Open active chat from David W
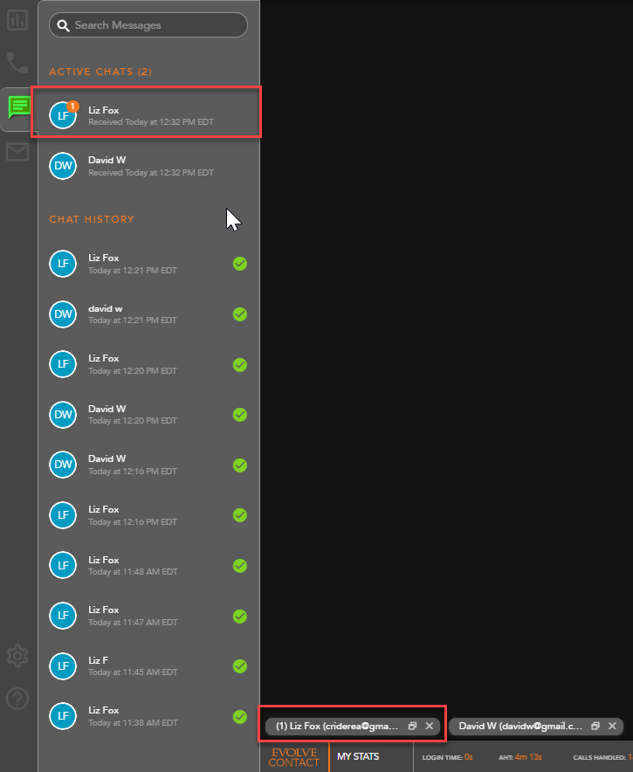This screenshot has width=633, height=772. point(148,166)
